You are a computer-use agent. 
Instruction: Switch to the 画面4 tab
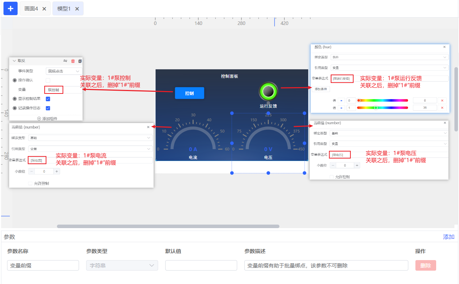coord(31,9)
